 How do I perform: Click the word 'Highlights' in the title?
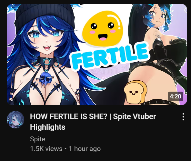tap(48, 127)
